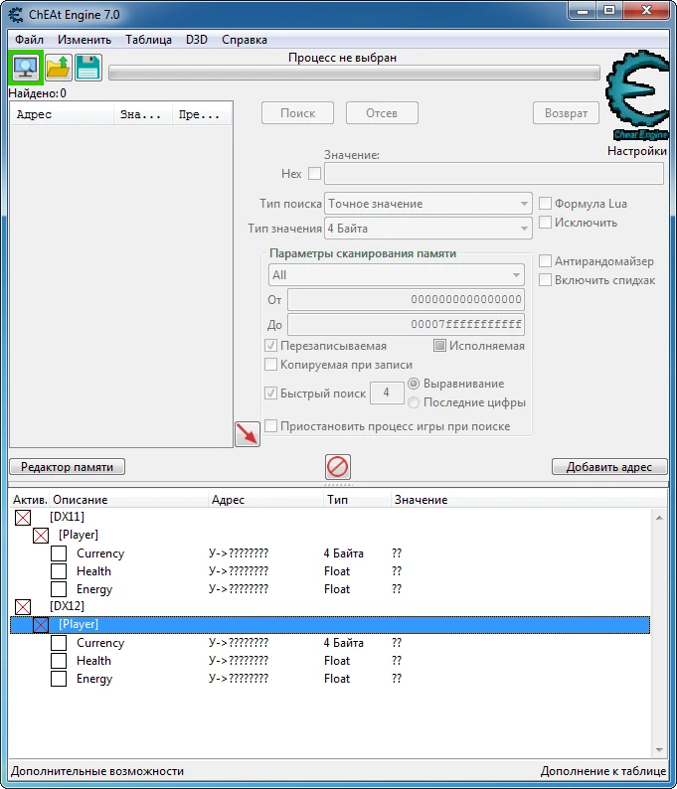Open D3D menu

pyautogui.click(x=196, y=39)
